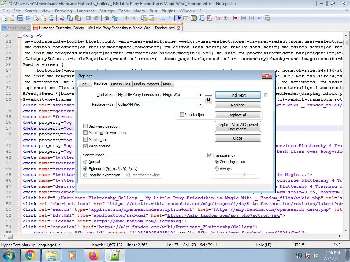Save the document using the floppy disk icon

[x=20, y=18]
